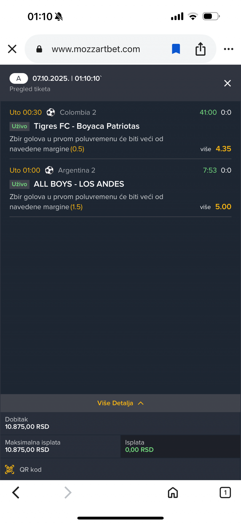The width and height of the screenshot is (241, 524).
Task: Tap Uživo badge next to Tigres FC
Action: pyautogui.click(x=20, y=126)
